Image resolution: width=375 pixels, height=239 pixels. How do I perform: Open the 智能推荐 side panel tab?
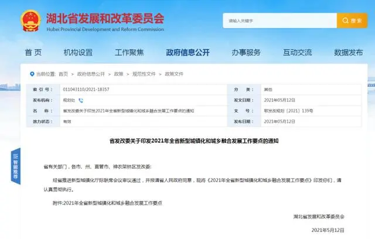point(15,165)
